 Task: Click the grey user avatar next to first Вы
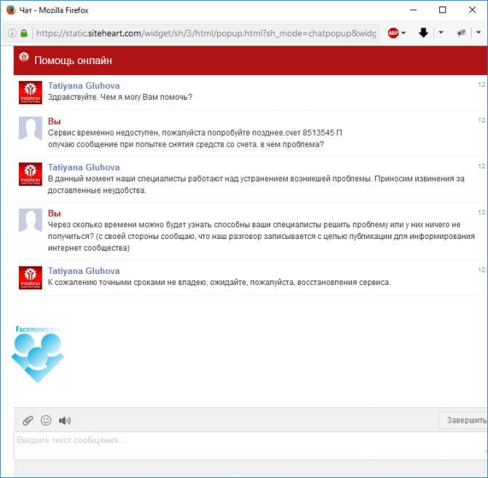point(31,128)
